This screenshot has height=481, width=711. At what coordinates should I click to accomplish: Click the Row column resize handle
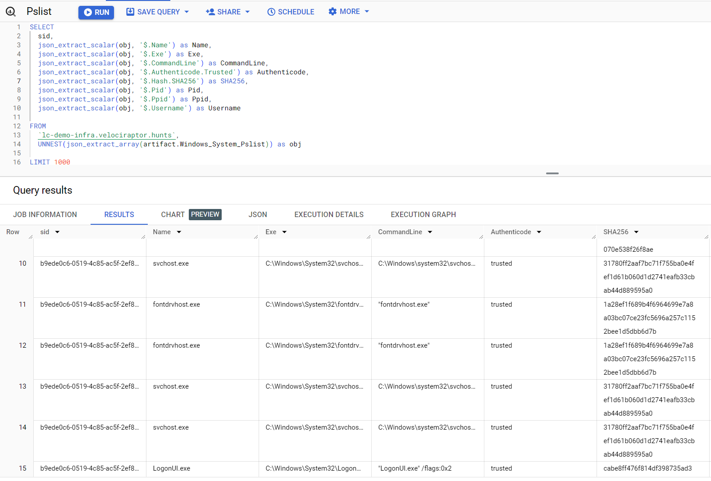click(x=31, y=237)
